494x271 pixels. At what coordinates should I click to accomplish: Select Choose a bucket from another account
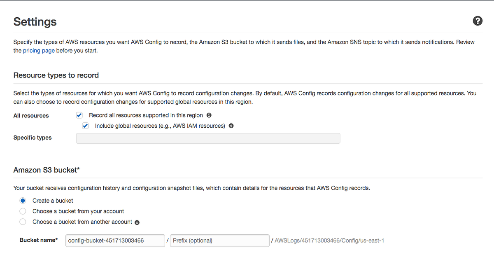click(23, 222)
